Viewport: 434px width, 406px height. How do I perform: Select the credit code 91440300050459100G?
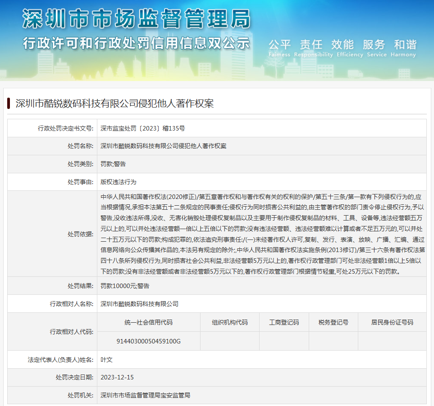point(148,341)
